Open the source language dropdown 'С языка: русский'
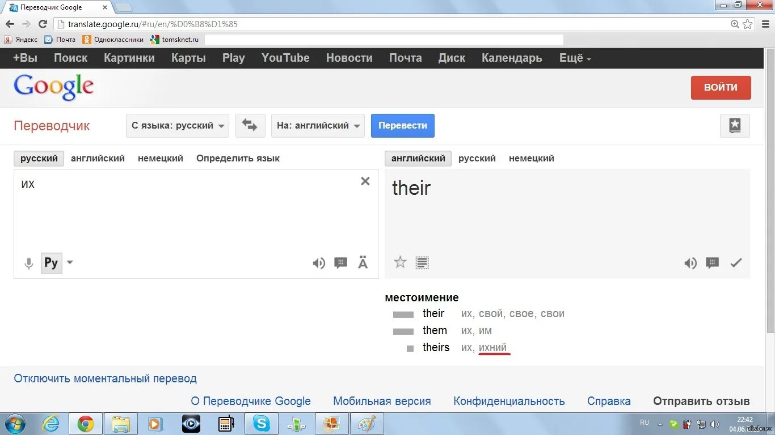 [x=178, y=125]
